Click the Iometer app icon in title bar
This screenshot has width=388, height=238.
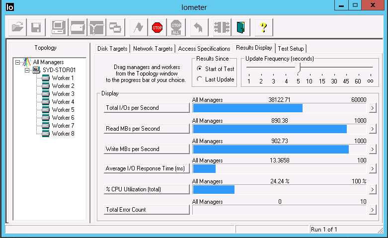pos(10,6)
